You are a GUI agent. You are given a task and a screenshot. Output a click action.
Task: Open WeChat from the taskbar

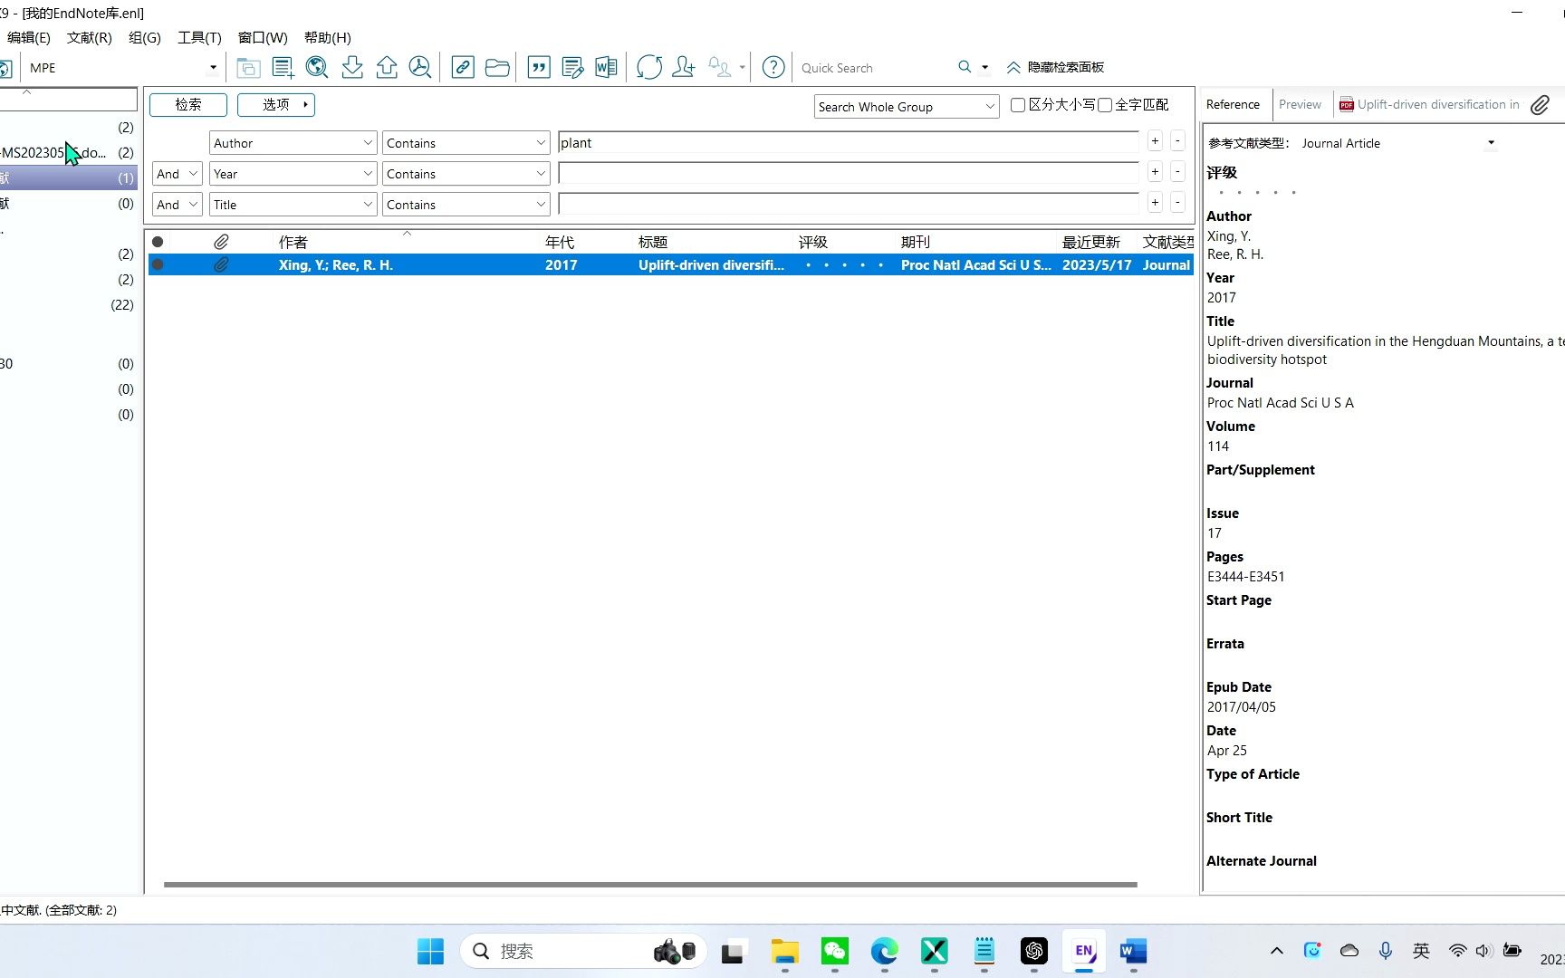tap(834, 951)
